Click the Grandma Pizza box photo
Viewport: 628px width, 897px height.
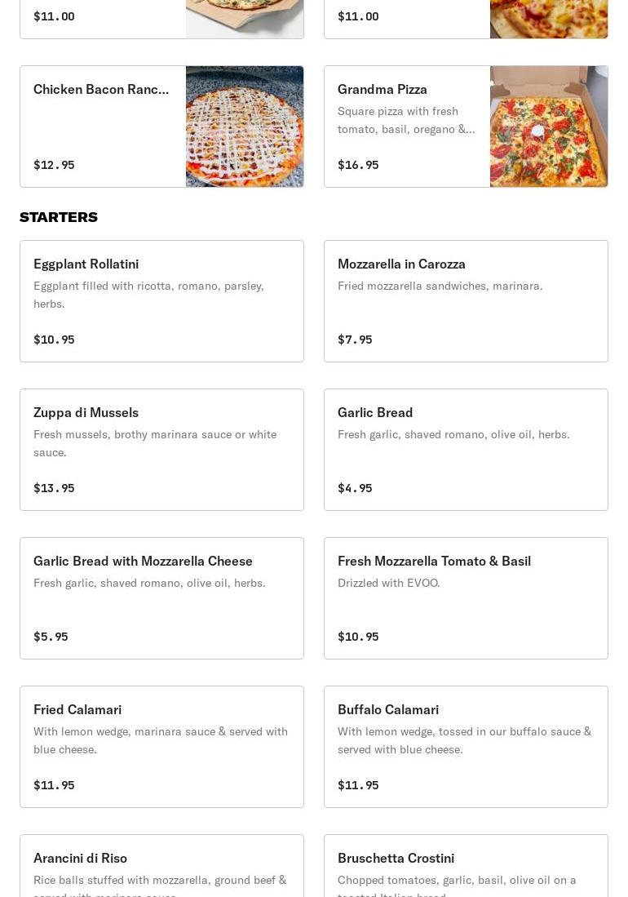point(549,127)
